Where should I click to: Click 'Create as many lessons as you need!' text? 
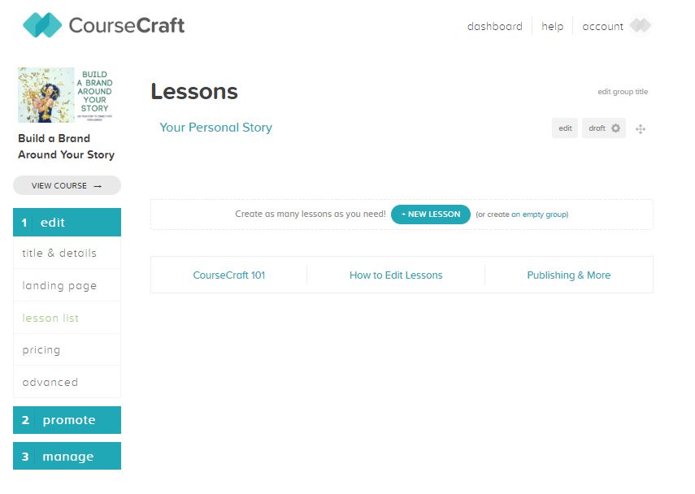[311, 214]
